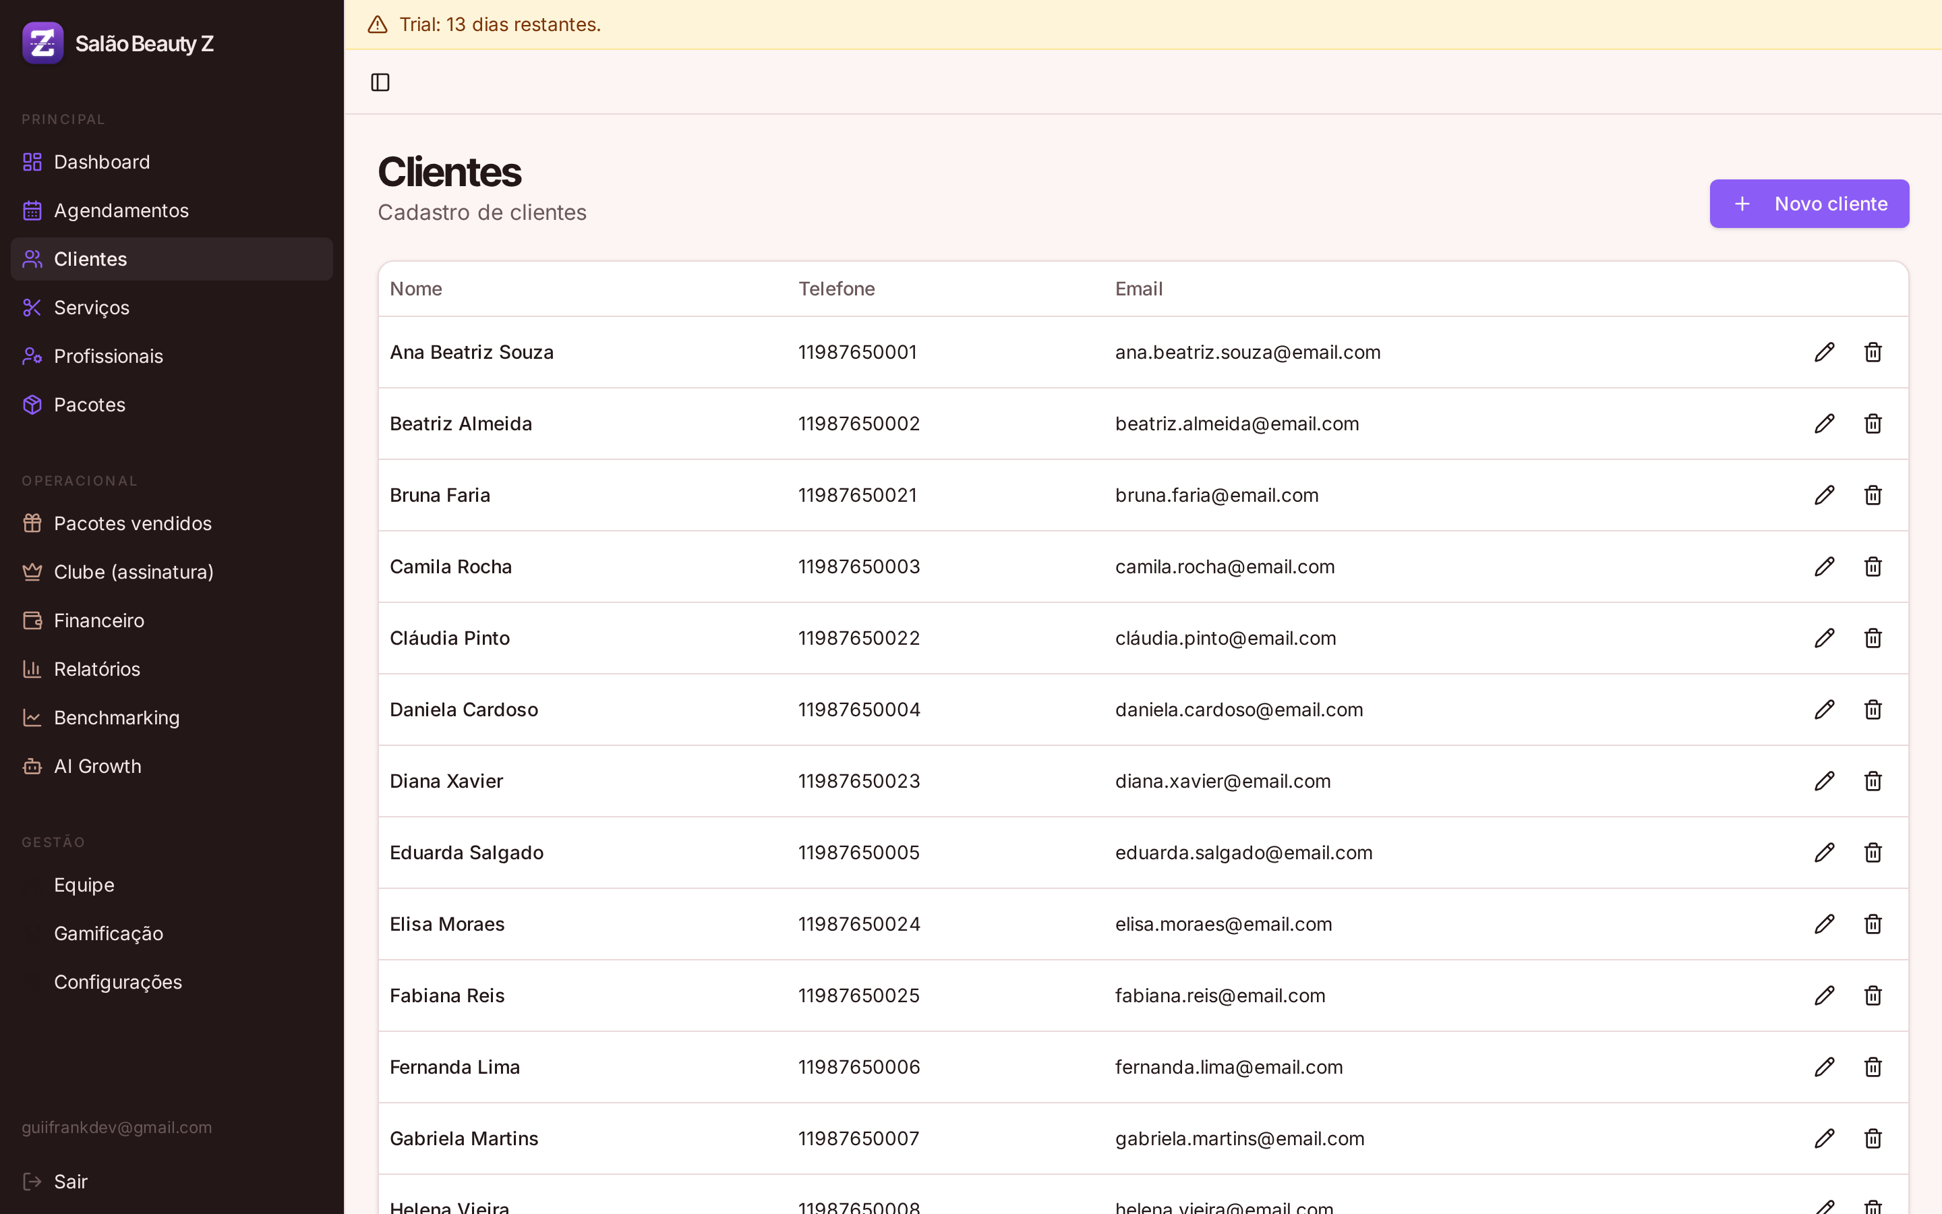Open Benchmarking page

click(172, 718)
